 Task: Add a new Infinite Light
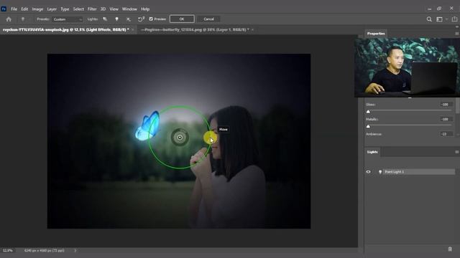(x=129, y=19)
